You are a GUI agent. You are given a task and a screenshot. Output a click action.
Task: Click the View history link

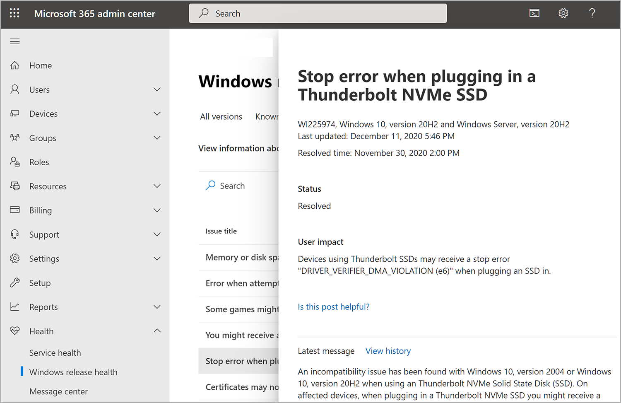[x=388, y=351]
